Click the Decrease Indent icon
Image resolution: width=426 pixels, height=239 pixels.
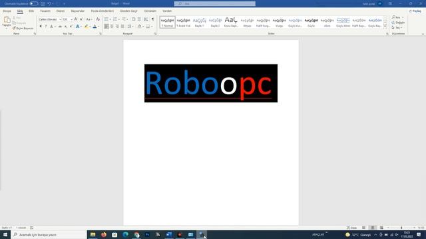pos(133,19)
